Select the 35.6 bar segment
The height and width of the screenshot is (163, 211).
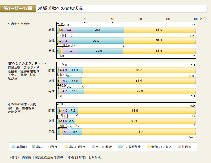(x=99, y=30)
